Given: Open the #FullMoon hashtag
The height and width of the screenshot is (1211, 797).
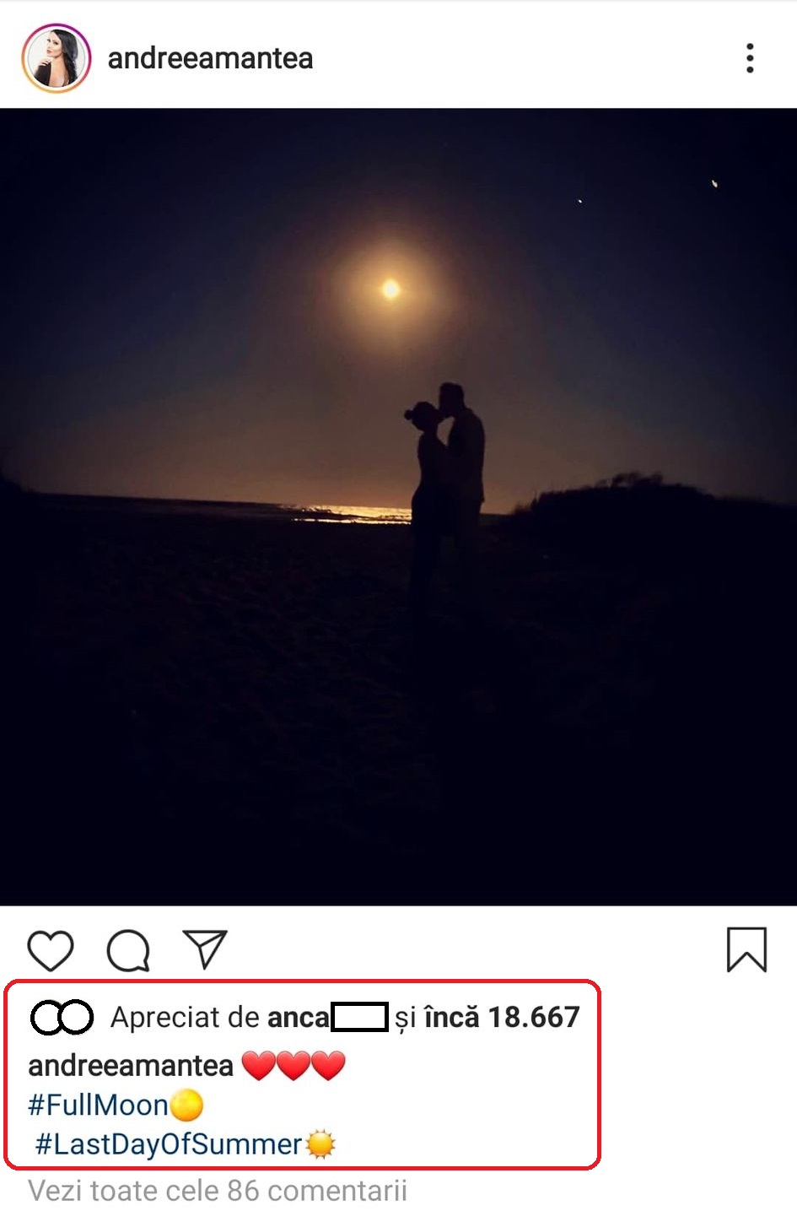Looking at the screenshot, I should tap(98, 1105).
